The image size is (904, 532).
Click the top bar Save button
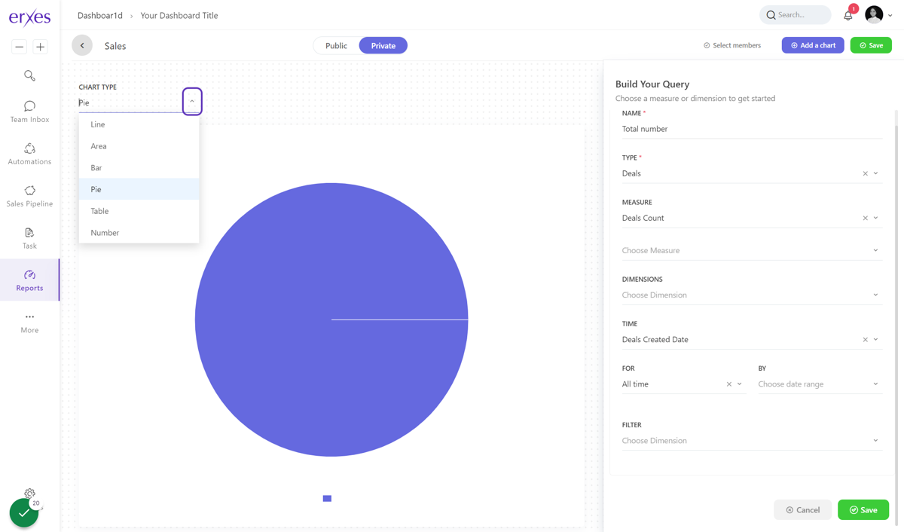(871, 45)
